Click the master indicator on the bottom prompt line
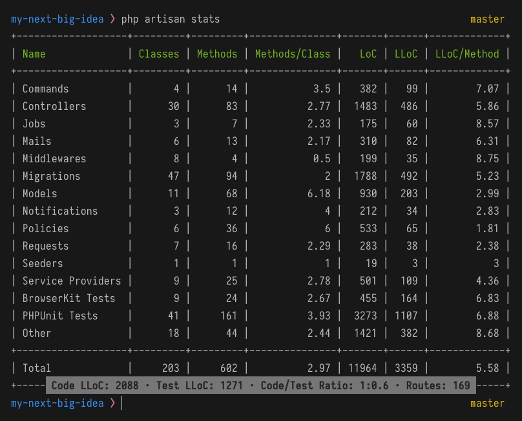522x421 pixels. click(486, 402)
